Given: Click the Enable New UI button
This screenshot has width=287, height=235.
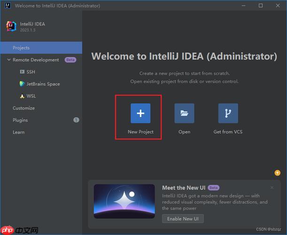Looking at the screenshot, I should pyautogui.click(x=183, y=219).
